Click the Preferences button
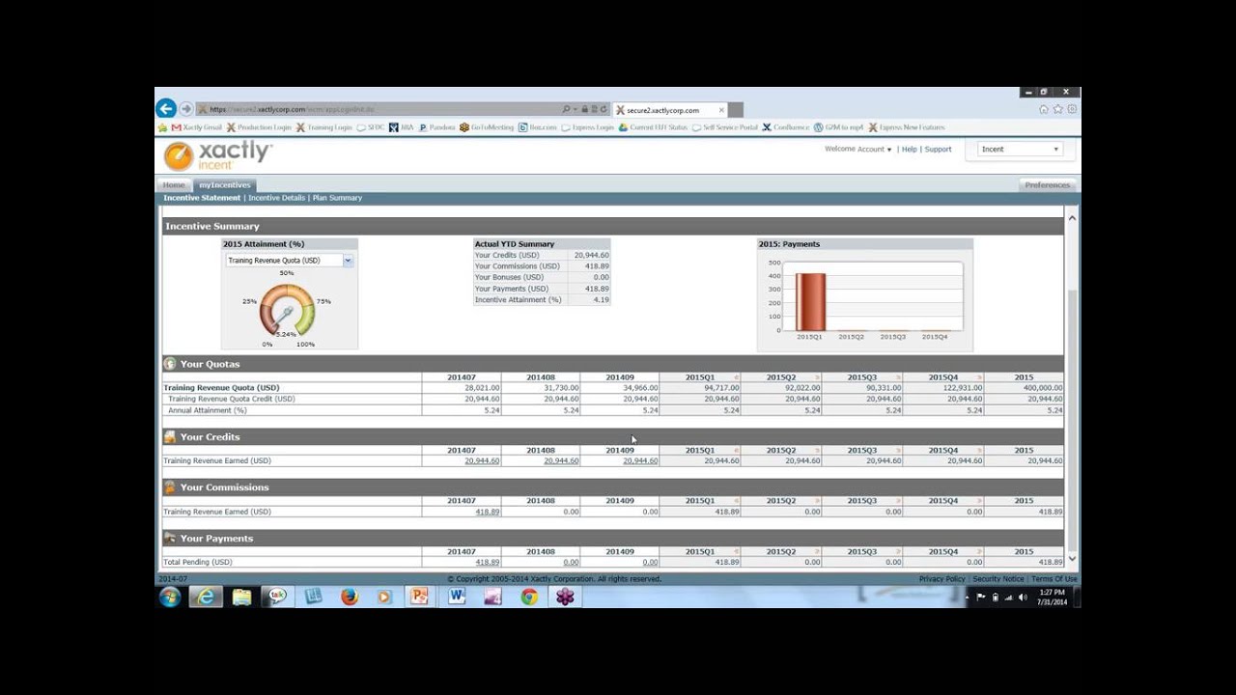Viewport: 1236px width, 695px height. click(x=1048, y=184)
